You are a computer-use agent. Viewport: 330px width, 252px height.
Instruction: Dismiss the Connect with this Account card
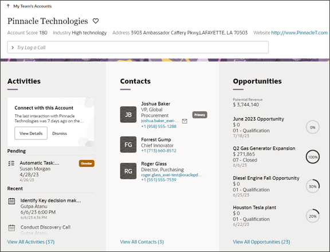pos(60,133)
